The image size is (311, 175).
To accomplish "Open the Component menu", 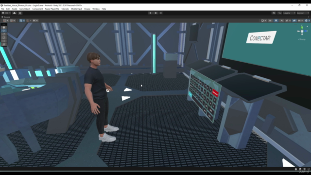I will [37, 9].
